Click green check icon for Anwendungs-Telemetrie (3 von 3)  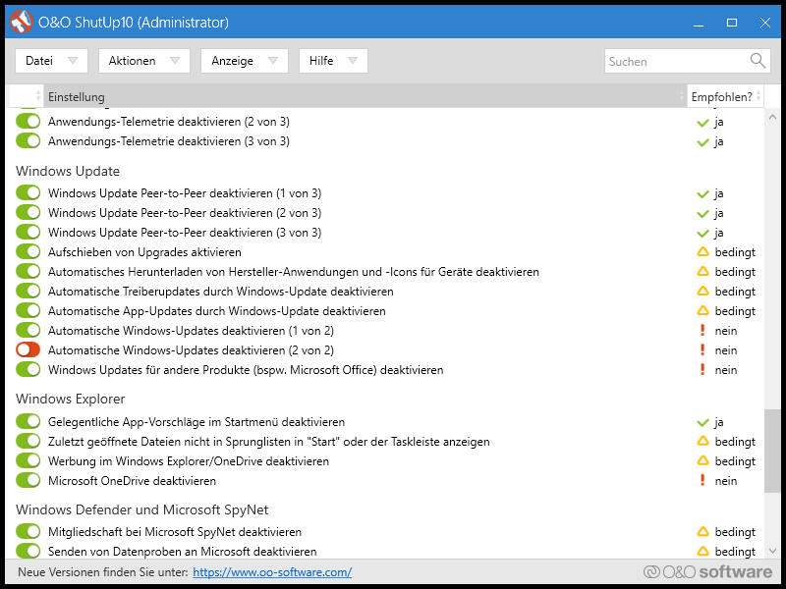[702, 142]
